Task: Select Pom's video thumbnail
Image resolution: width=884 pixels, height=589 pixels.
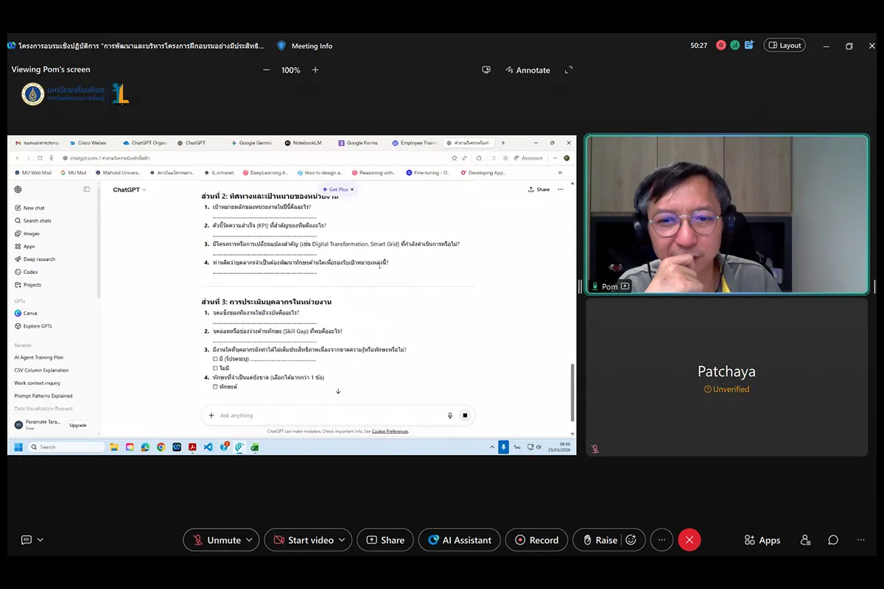Action: click(x=726, y=214)
